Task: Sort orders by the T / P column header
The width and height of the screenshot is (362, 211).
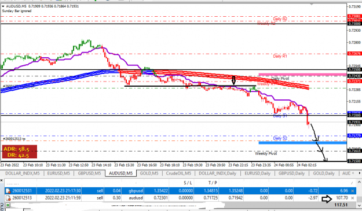Action: click(213, 183)
